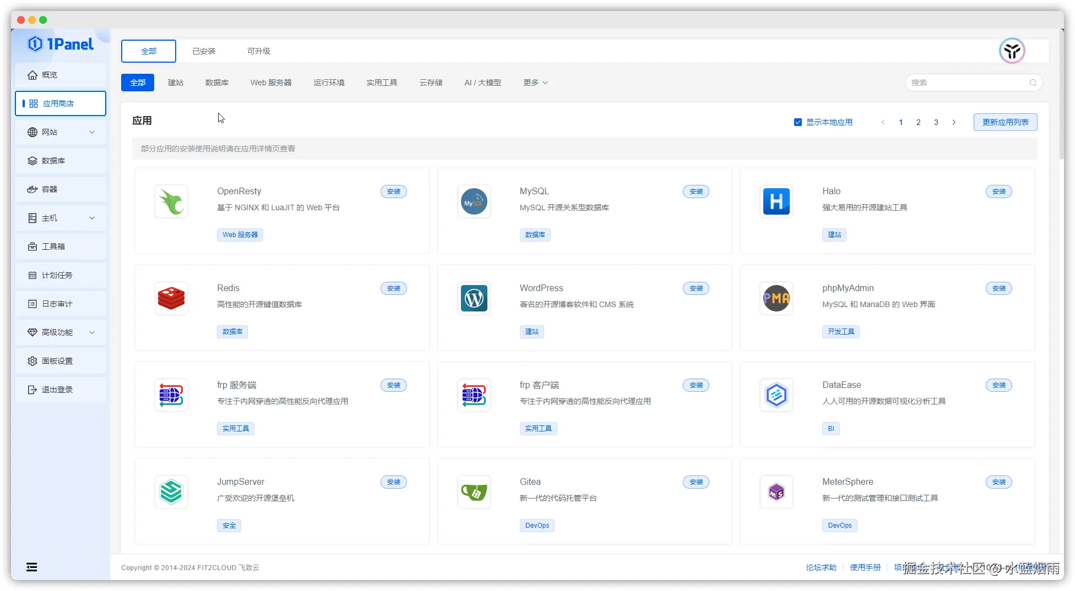Go to next page with right chevron
This screenshot has height=591, width=1075.
(954, 122)
